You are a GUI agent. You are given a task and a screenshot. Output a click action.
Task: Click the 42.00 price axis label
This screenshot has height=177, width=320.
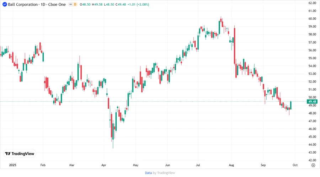point(312,160)
